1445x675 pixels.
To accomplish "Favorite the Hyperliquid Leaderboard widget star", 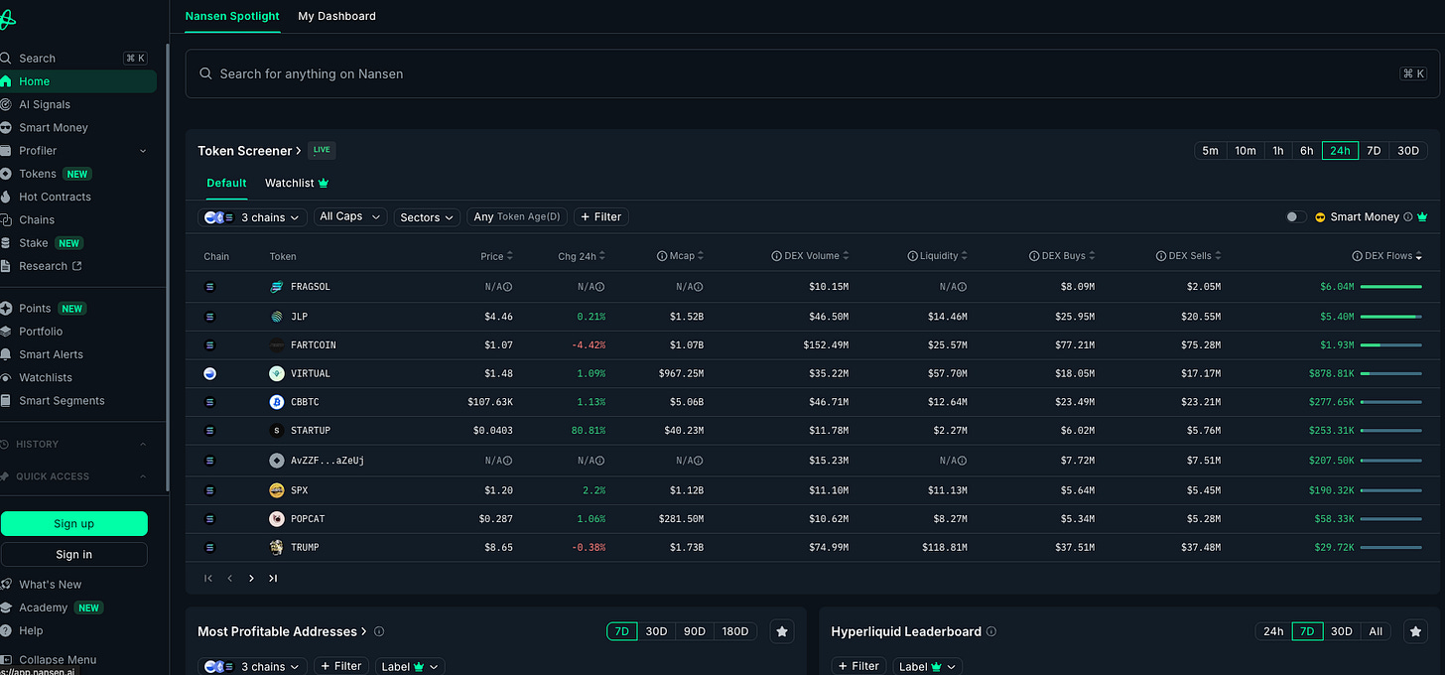I will [1416, 631].
